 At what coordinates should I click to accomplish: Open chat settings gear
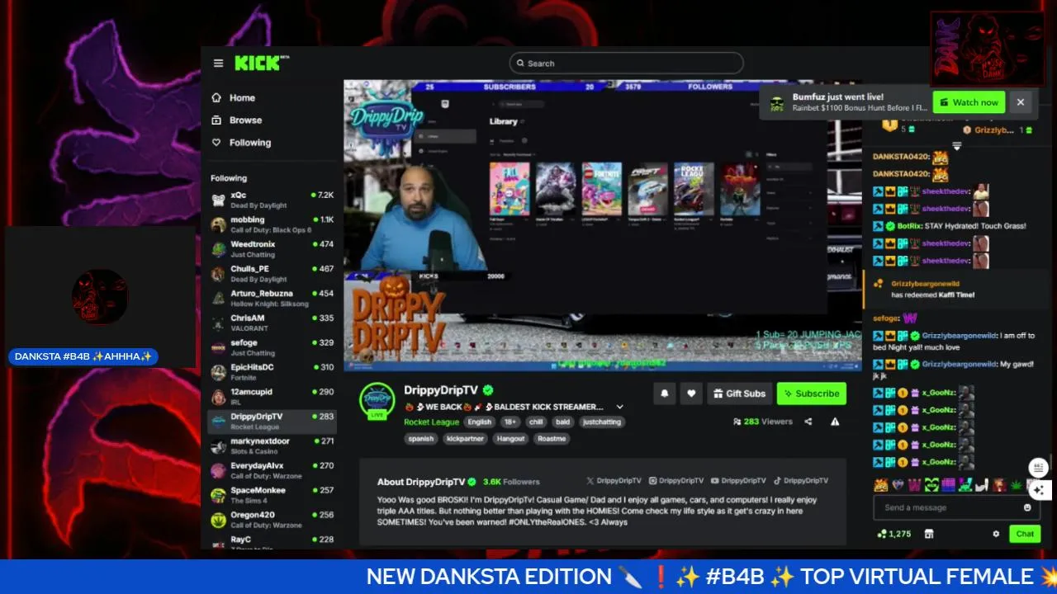pyautogui.click(x=996, y=534)
